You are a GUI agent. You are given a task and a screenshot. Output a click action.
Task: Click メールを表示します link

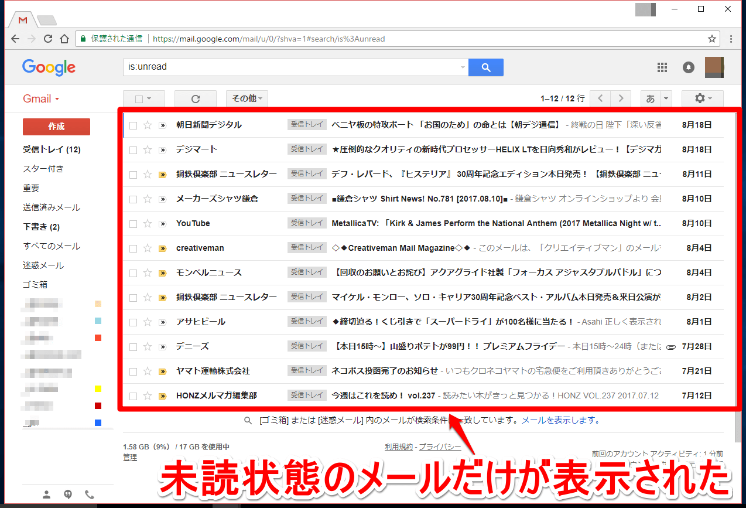[x=561, y=420]
